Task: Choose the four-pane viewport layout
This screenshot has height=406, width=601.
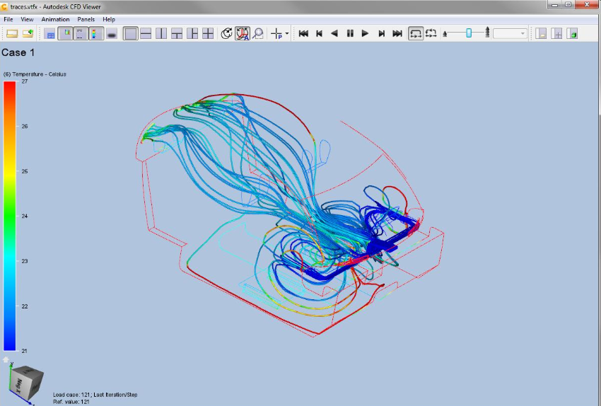Action: pos(208,33)
